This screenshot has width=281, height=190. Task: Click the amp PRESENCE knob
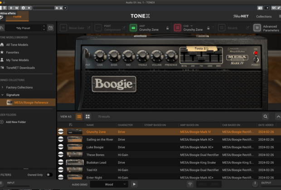click(171, 56)
